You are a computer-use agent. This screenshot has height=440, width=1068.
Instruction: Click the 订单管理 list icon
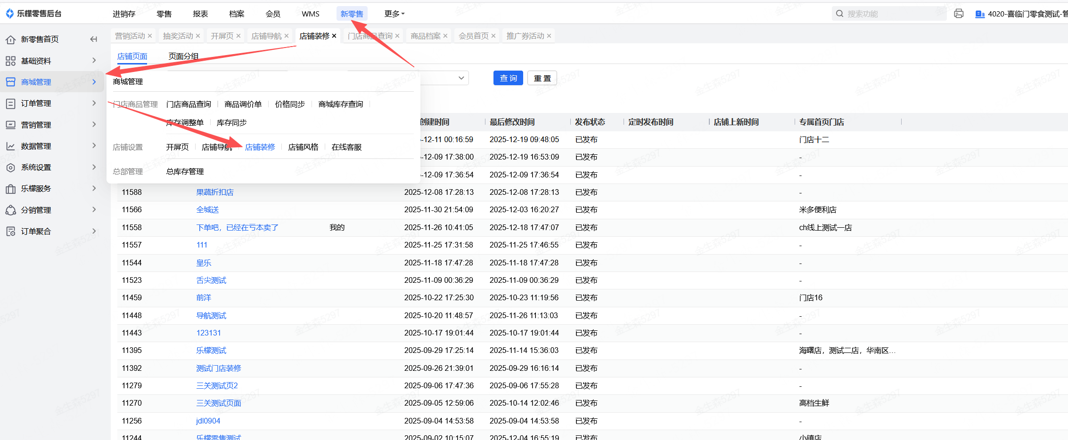(10, 104)
